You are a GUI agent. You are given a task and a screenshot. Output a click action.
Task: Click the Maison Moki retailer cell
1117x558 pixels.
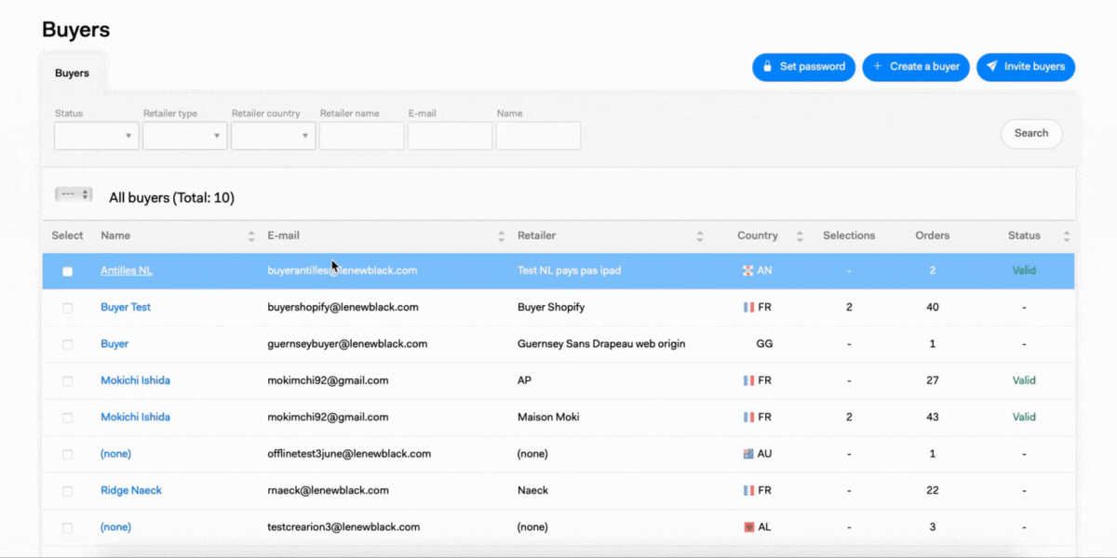pyautogui.click(x=548, y=417)
